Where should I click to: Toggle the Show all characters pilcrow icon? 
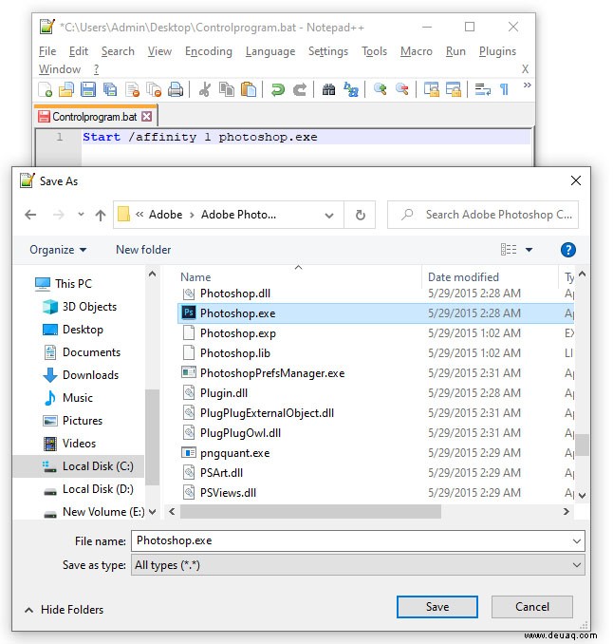coord(504,89)
